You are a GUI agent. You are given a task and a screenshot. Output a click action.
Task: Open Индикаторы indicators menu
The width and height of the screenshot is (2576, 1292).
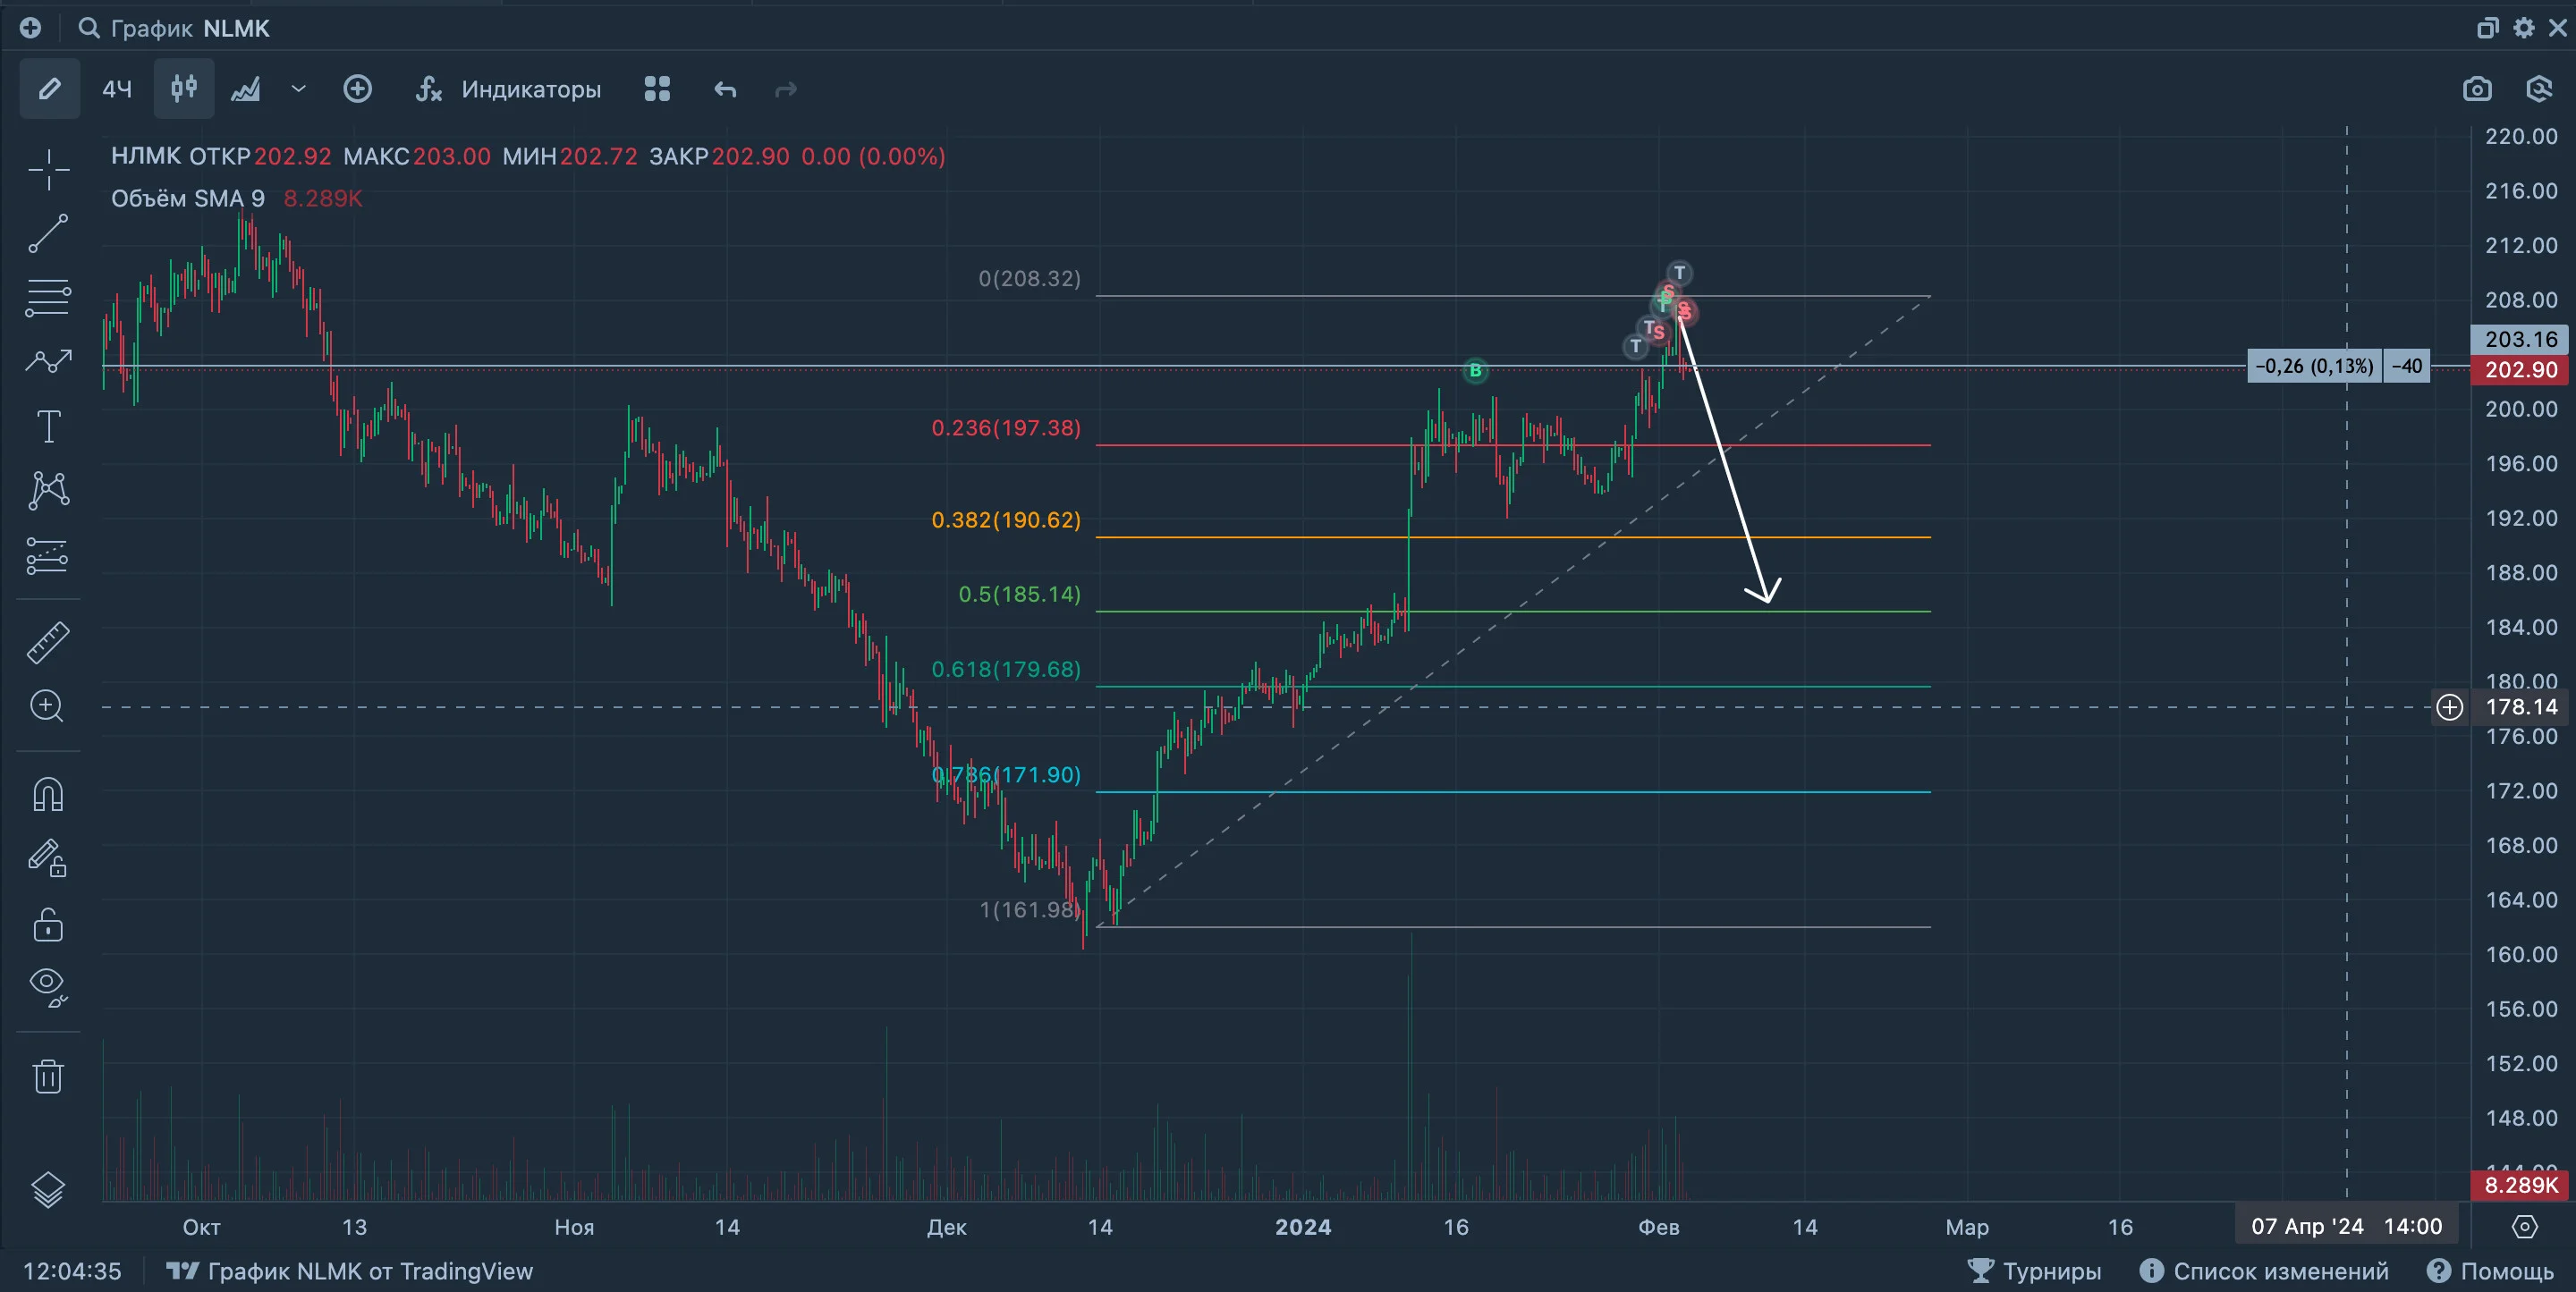pos(508,89)
